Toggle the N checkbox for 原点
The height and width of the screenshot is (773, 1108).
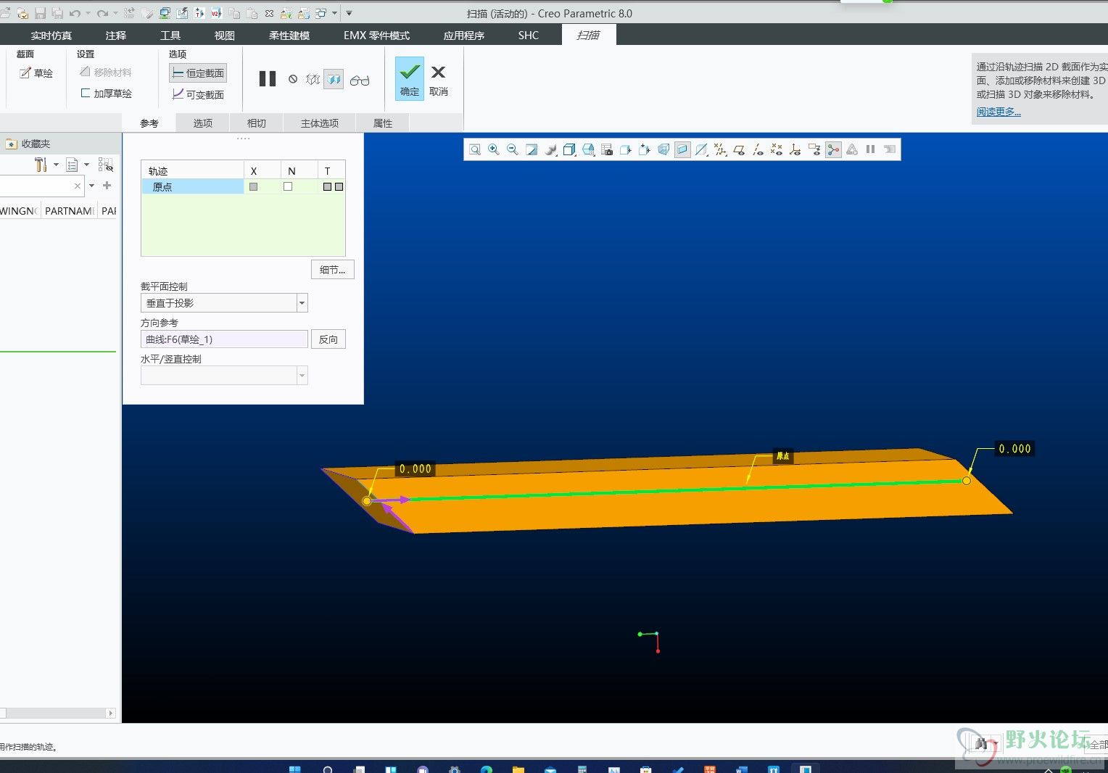pos(288,186)
